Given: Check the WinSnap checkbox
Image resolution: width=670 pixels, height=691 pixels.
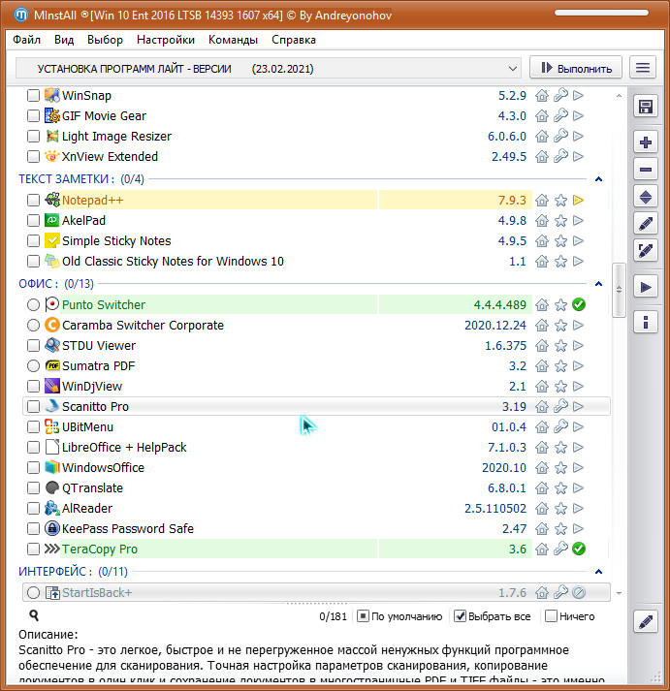Looking at the screenshot, I should tap(33, 95).
